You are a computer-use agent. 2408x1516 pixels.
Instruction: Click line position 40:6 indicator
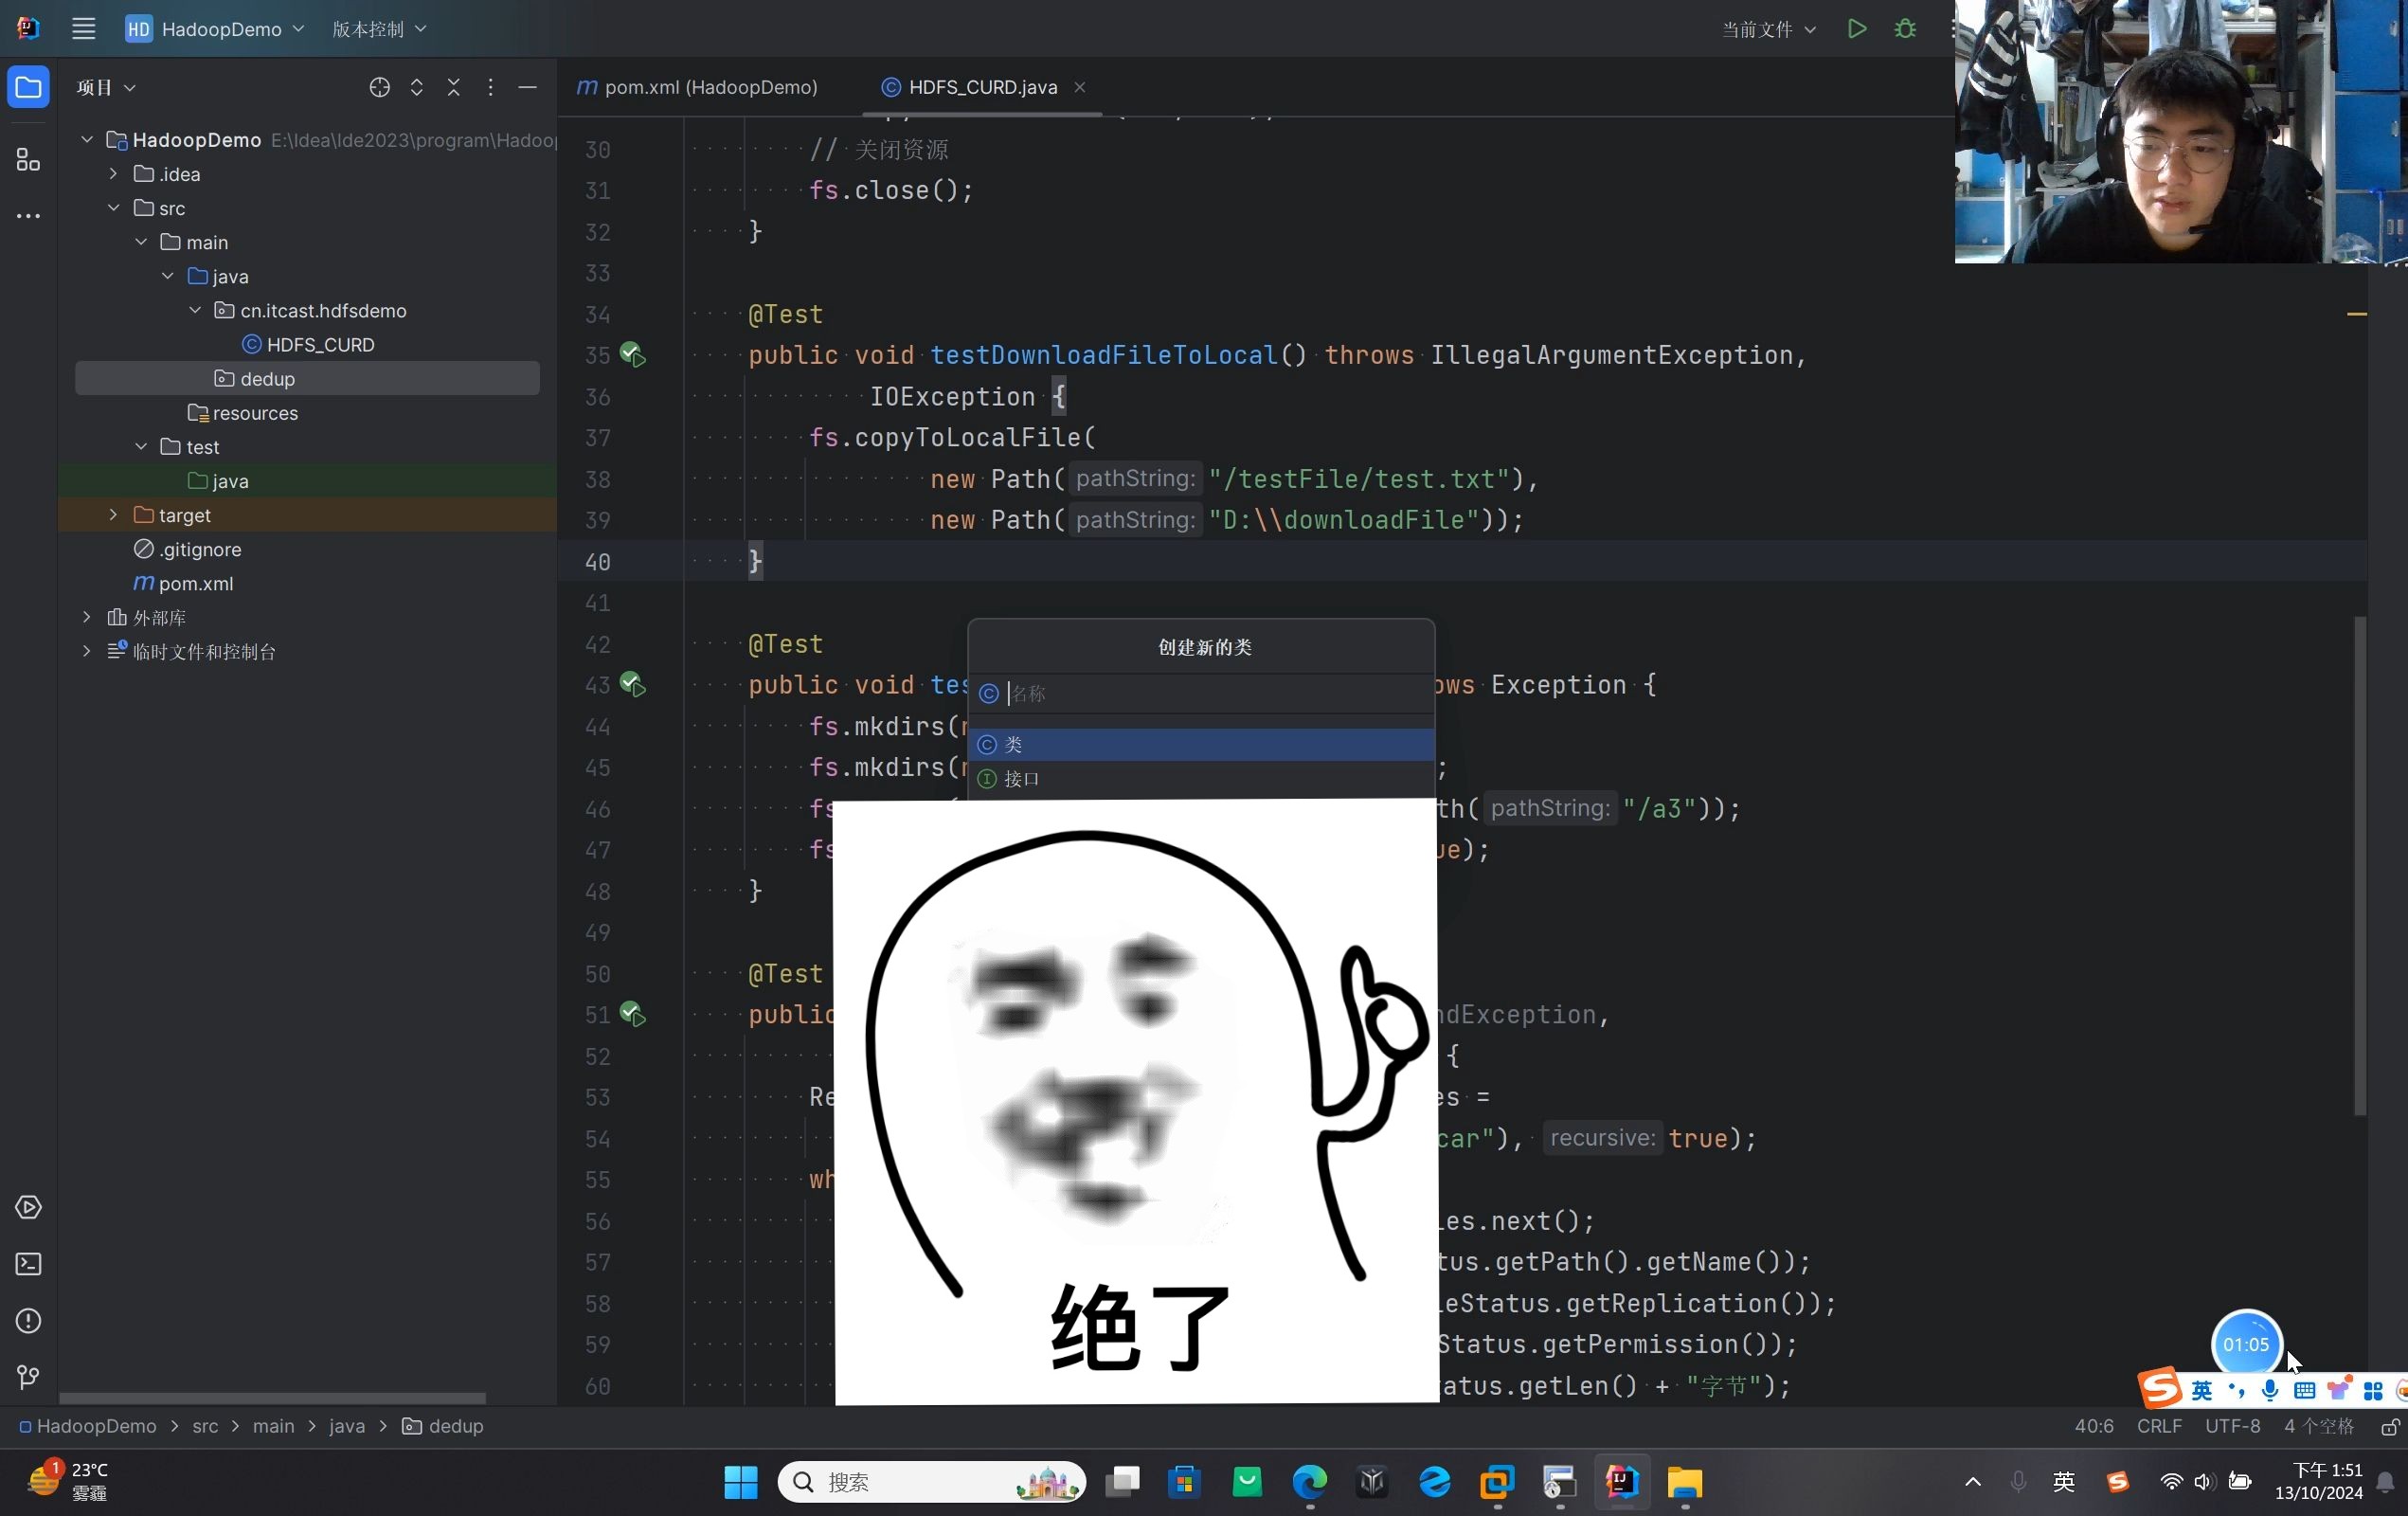click(x=2093, y=1426)
